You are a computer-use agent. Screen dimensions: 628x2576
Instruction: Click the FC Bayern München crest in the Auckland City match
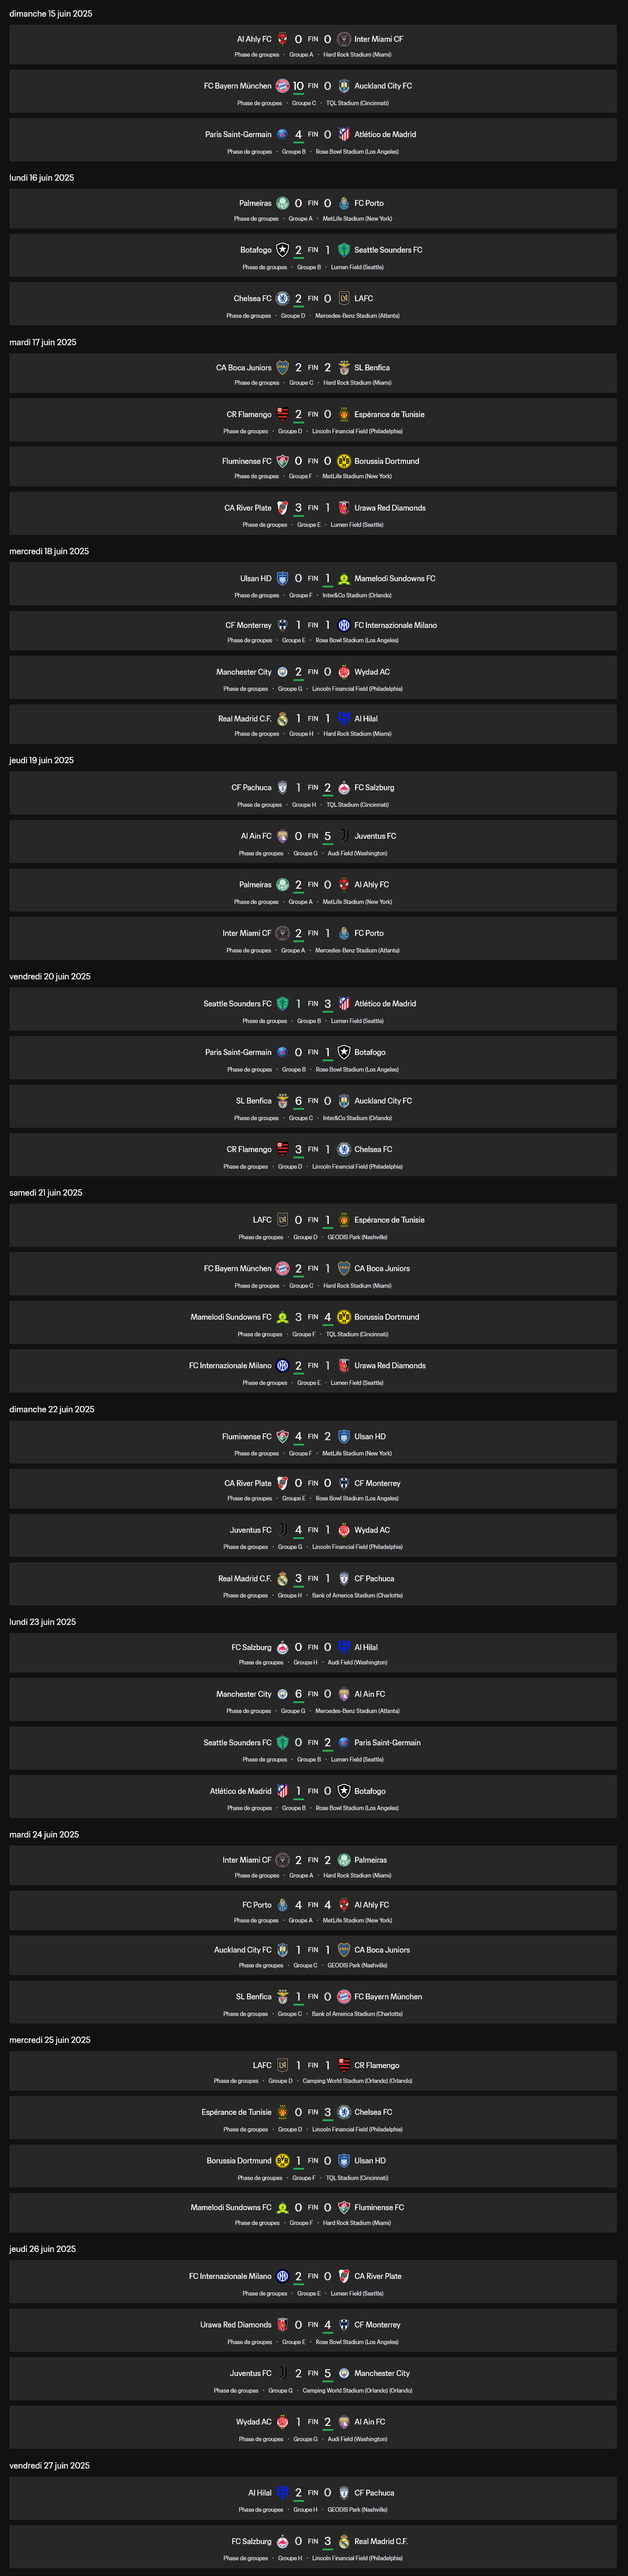pos(282,86)
